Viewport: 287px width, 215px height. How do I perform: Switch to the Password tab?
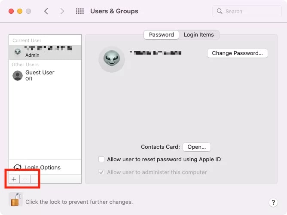click(161, 35)
